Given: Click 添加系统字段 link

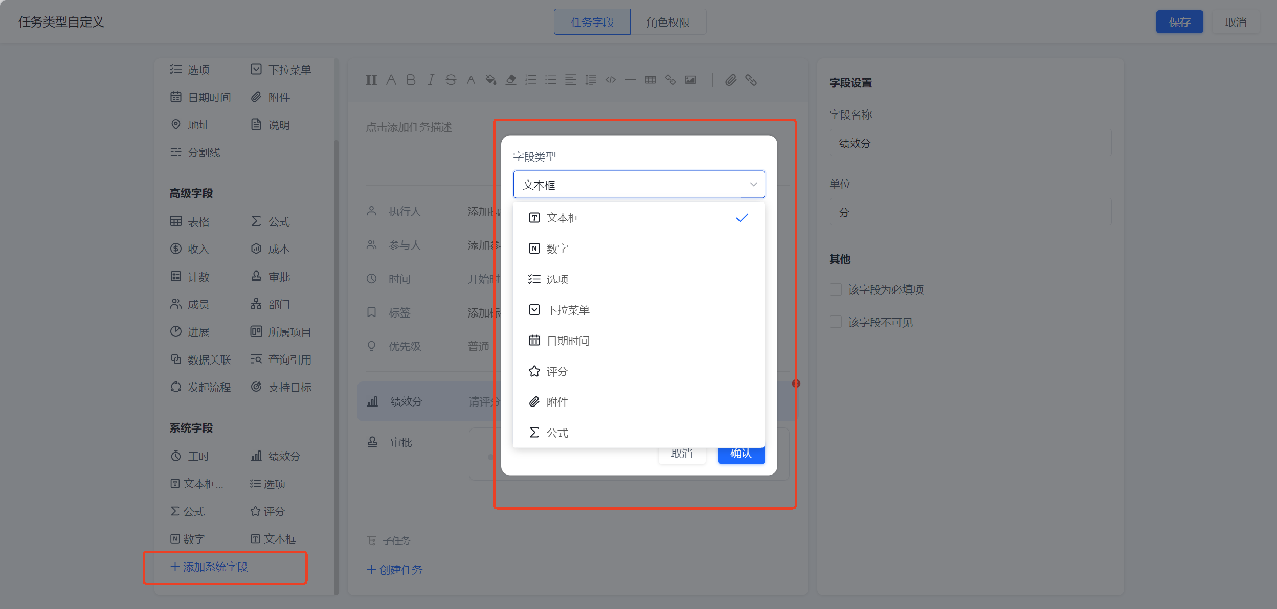Looking at the screenshot, I should click(209, 567).
